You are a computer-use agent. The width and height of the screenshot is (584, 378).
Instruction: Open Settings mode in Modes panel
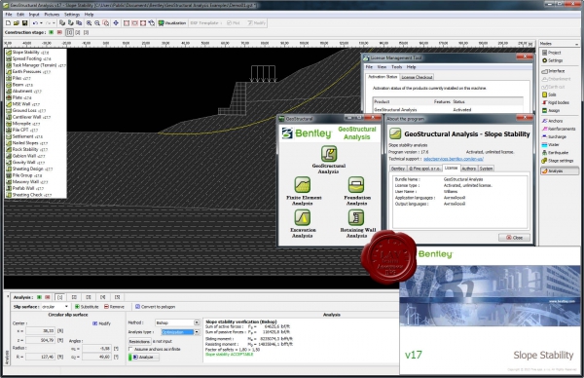pos(552,60)
